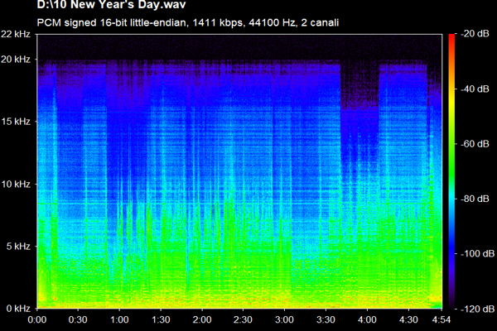Click the 22 kHz frequency axis label
497x331 pixels.
[16, 34]
